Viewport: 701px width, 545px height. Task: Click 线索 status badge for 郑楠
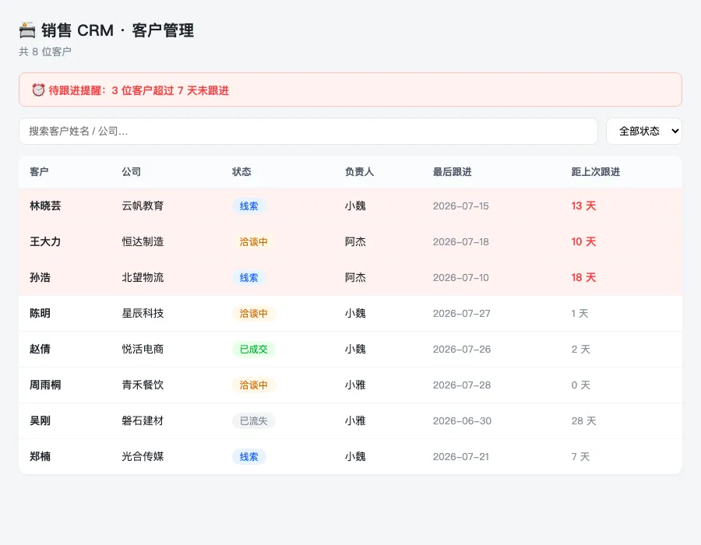click(248, 456)
